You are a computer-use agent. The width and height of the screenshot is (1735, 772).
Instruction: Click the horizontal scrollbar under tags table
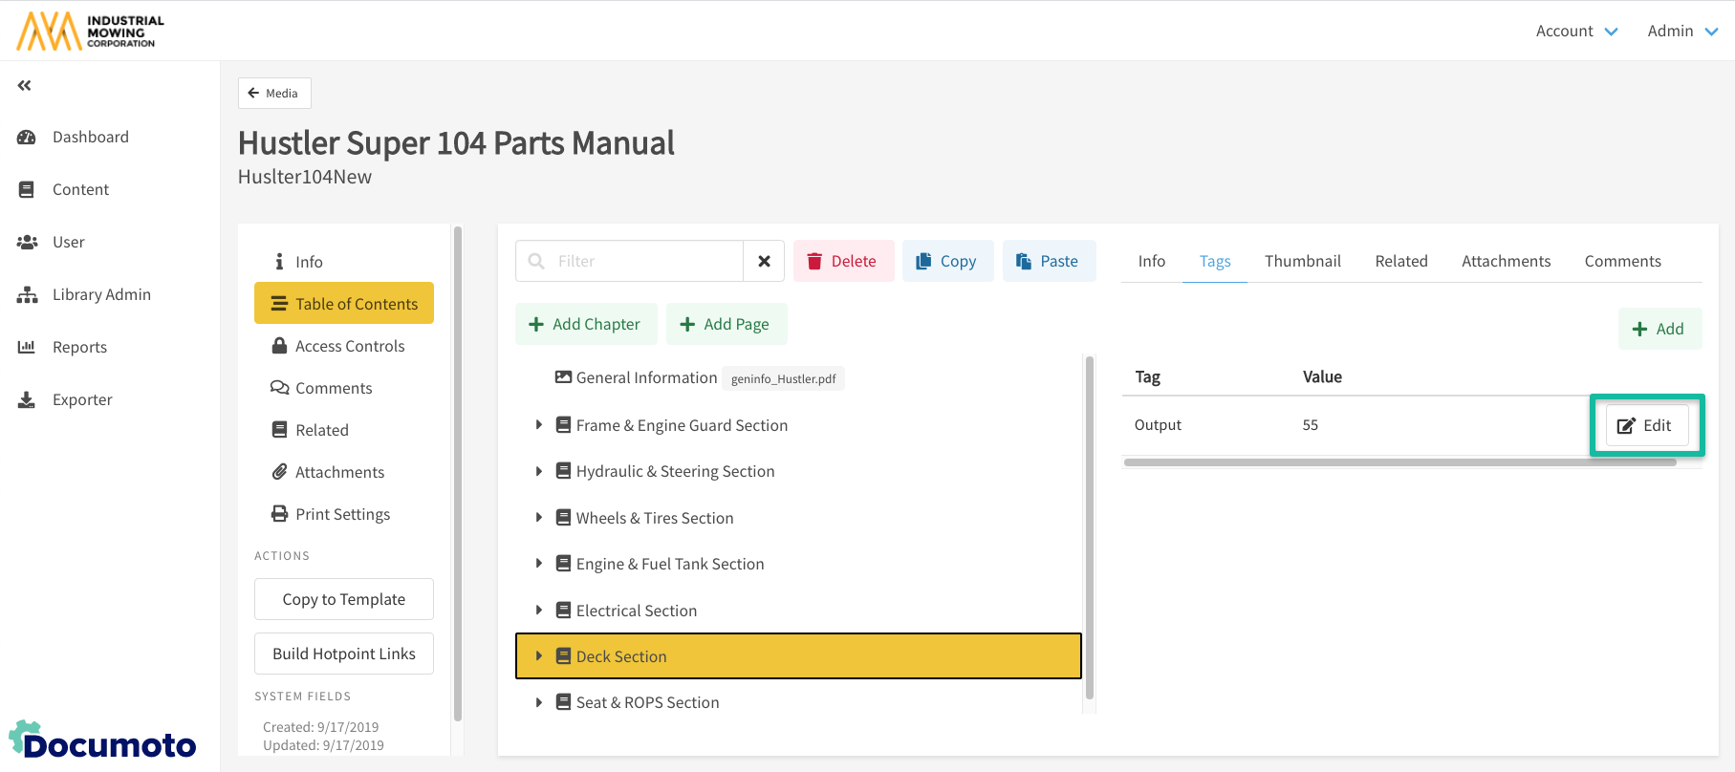[1399, 462]
